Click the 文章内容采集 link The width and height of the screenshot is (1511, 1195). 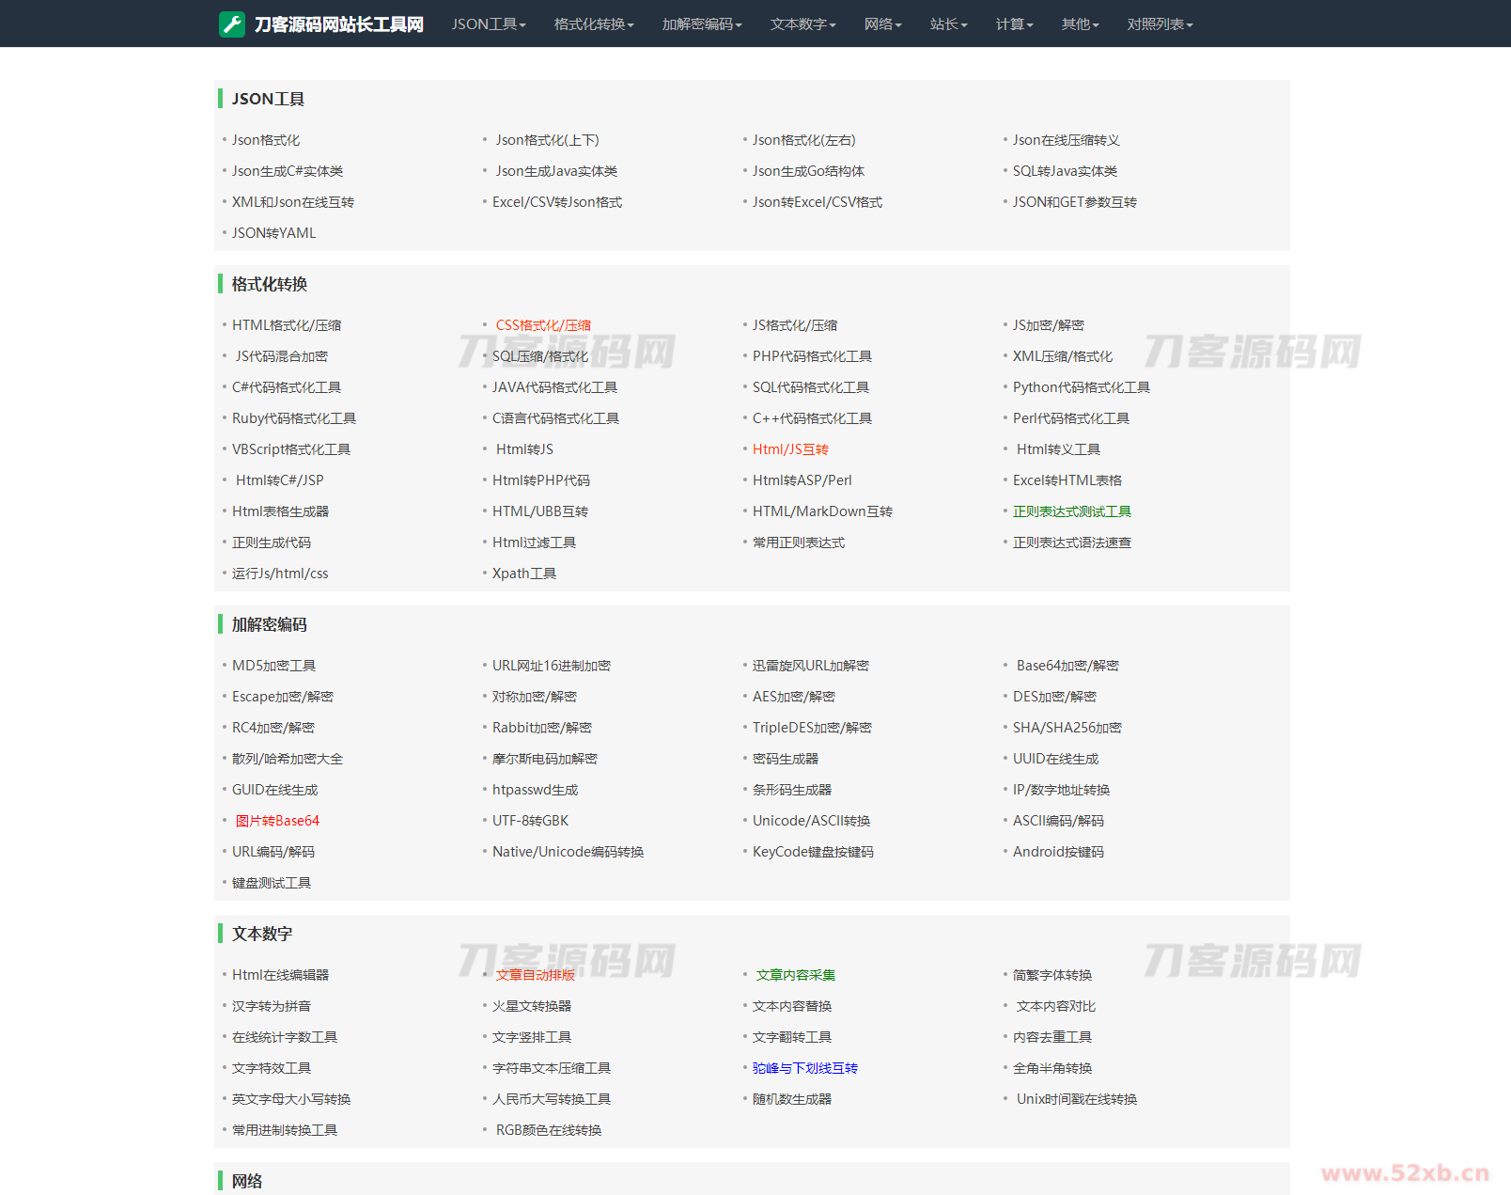click(795, 975)
